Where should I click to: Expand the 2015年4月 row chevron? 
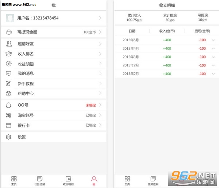(213, 49)
